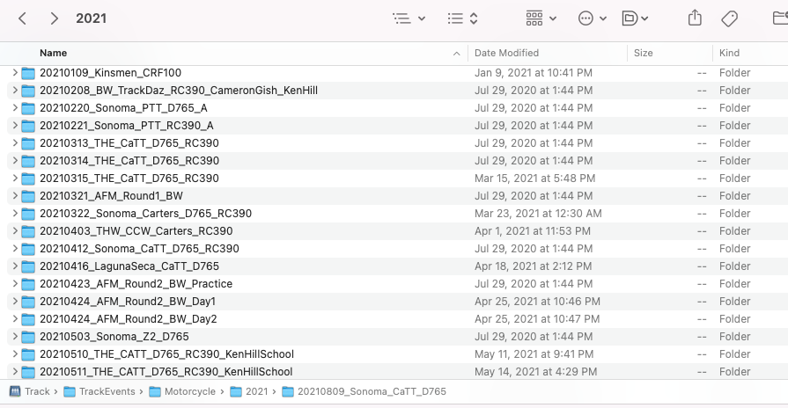This screenshot has height=408, width=788.
Task: Expand 20210221_Sonoma_PTT_RC390_A folder
Action: coord(15,126)
